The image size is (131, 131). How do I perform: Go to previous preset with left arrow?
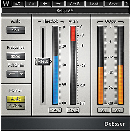tap(45, 4)
